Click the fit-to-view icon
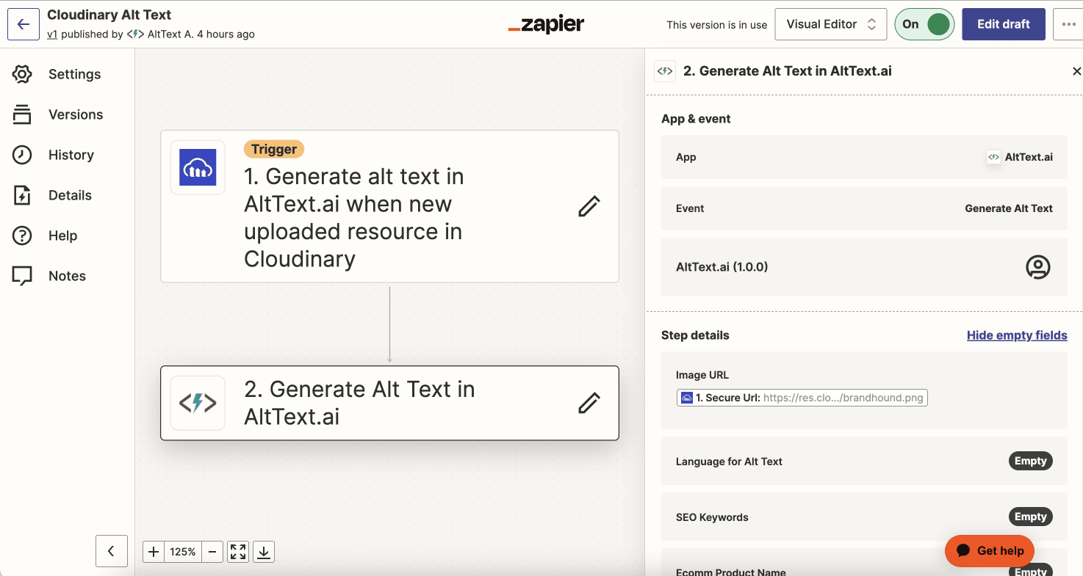The image size is (1083, 576). click(x=238, y=552)
